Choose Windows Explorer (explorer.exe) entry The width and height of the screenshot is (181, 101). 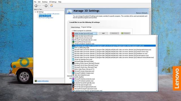(114, 44)
